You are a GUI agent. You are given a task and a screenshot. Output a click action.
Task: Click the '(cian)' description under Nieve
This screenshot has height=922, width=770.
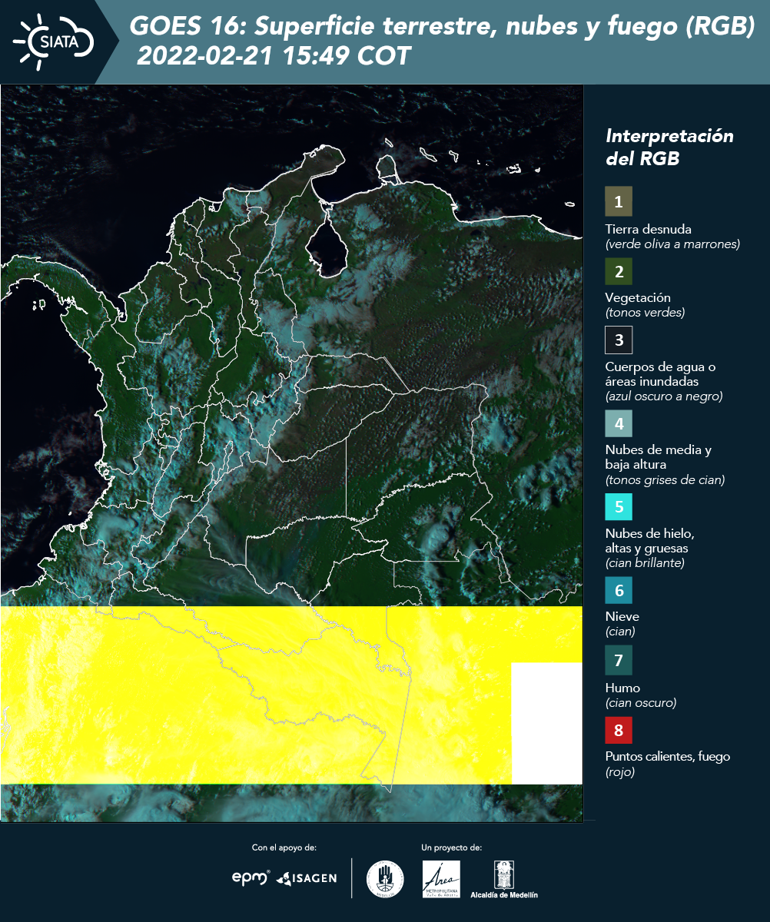click(620, 632)
